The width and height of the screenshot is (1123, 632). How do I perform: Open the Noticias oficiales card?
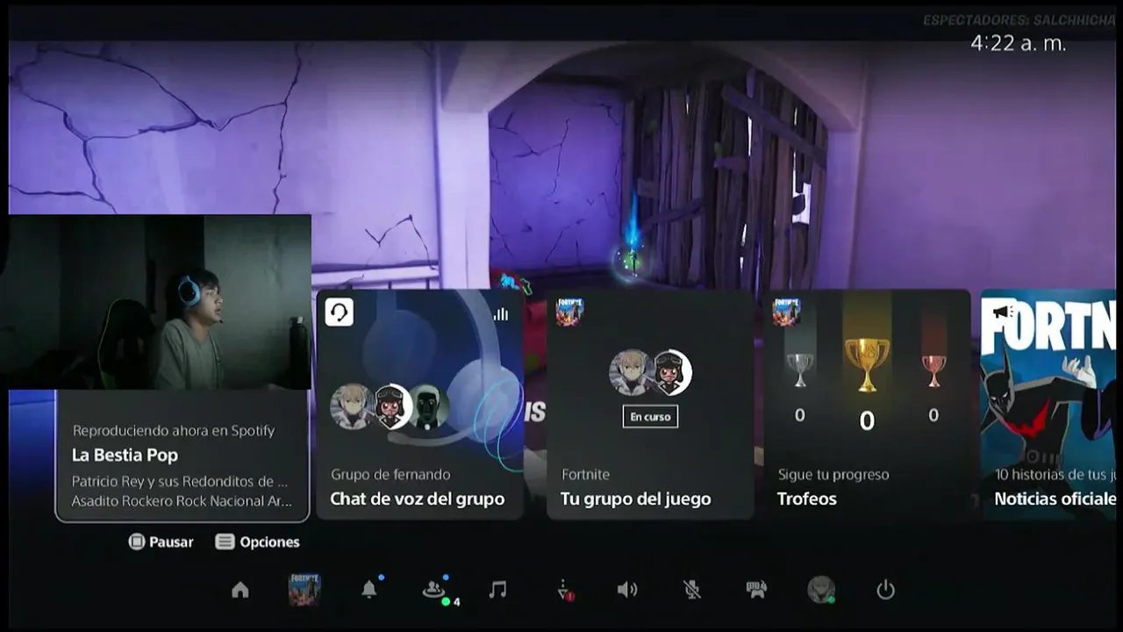coord(1048,405)
